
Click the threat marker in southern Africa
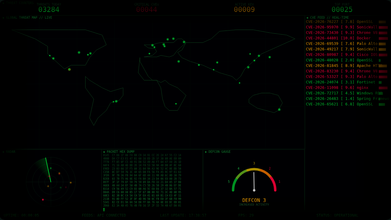tap(176, 104)
